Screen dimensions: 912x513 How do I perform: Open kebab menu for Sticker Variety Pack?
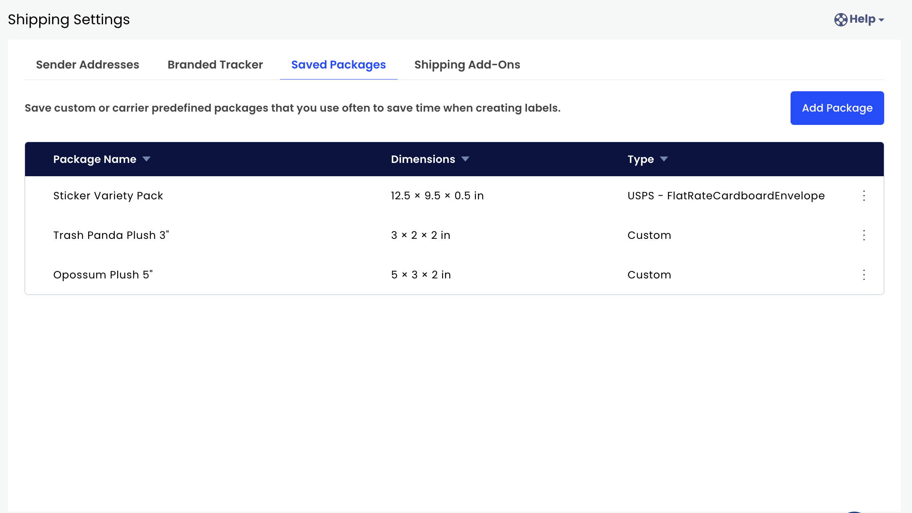pos(864,196)
